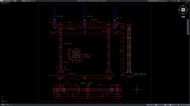The image size is (190, 106).
Task: Add a new layout tab with plus
Action: (11, 105)
